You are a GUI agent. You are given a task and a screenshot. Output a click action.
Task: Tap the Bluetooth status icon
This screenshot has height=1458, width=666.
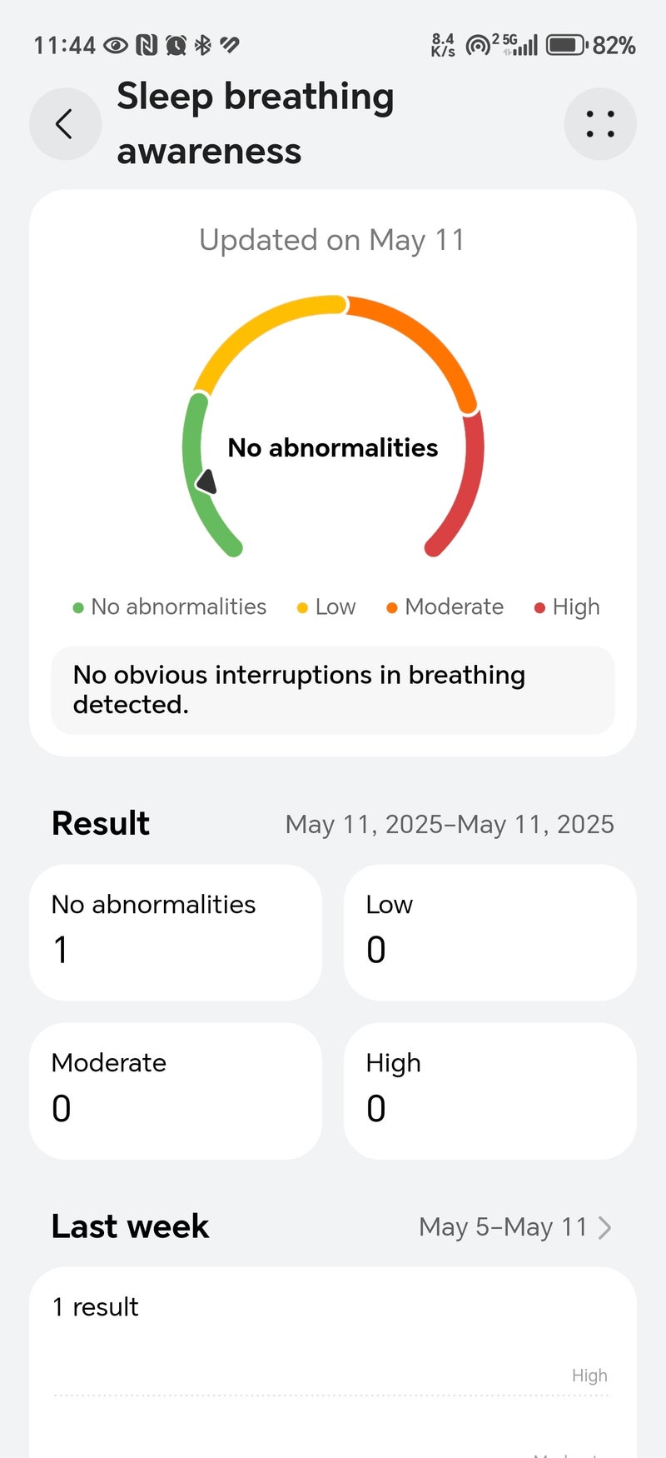202,45
